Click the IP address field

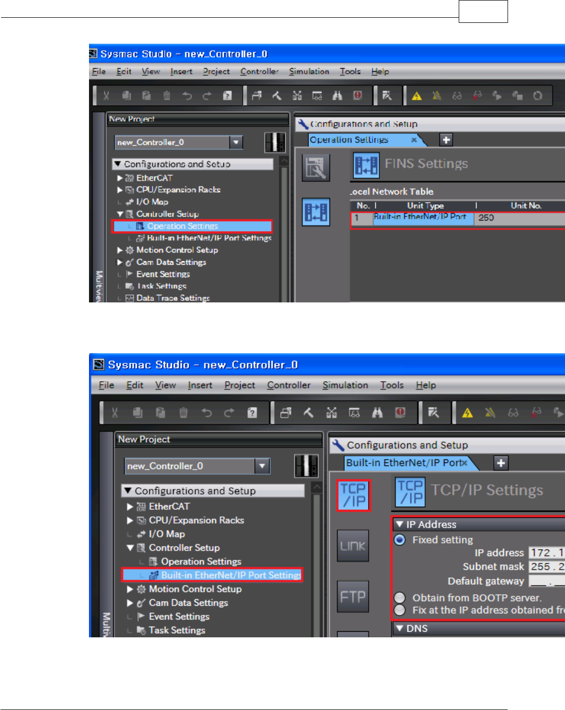coord(547,553)
